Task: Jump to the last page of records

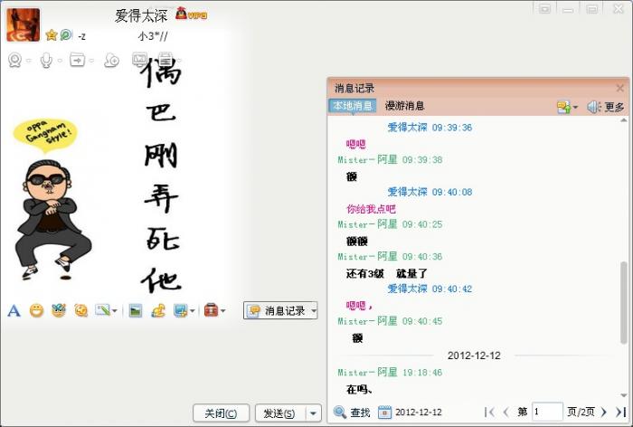Action: coord(621,412)
